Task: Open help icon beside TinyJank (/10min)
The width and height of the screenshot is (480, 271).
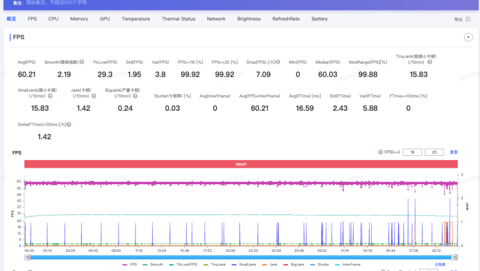Action: (x=430, y=62)
